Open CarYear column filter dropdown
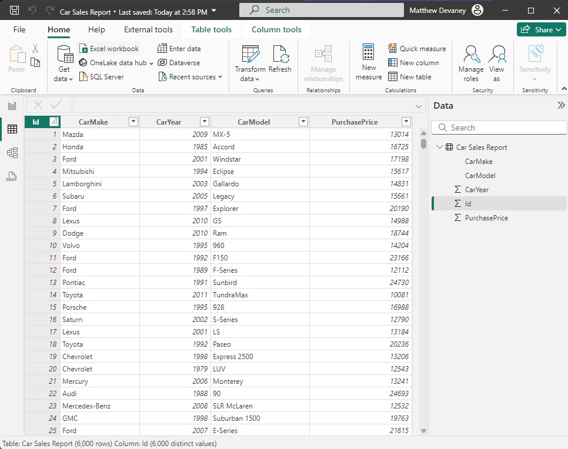This screenshot has height=449, width=568. [x=205, y=122]
